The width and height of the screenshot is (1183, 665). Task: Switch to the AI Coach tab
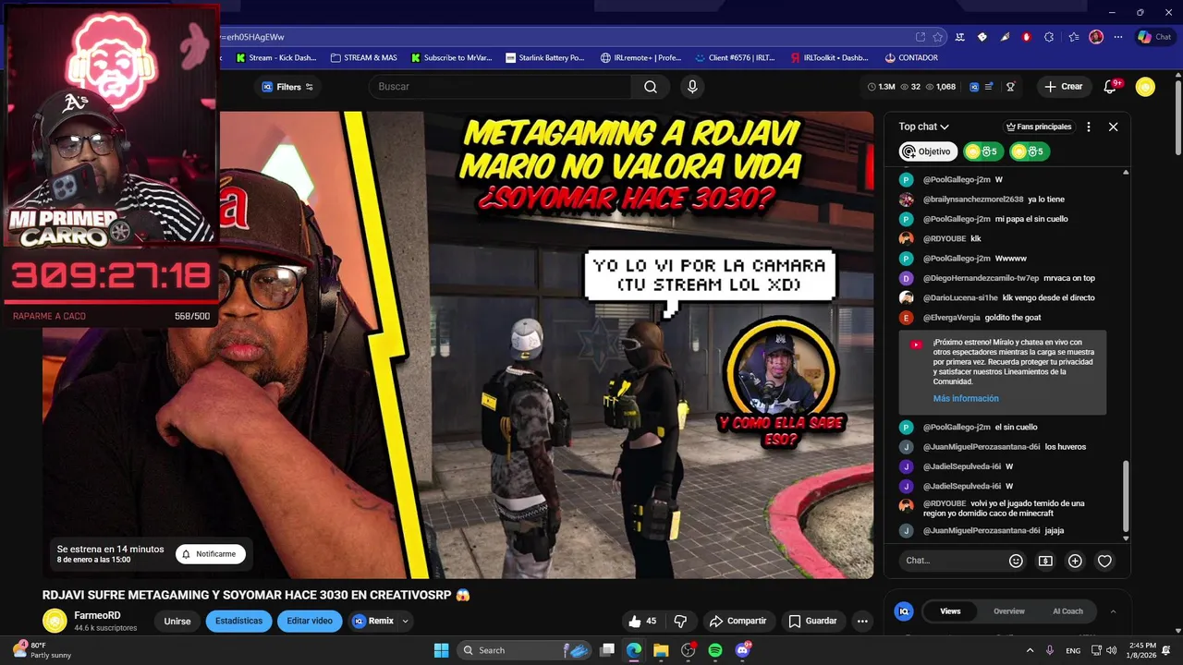click(x=1067, y=611)
